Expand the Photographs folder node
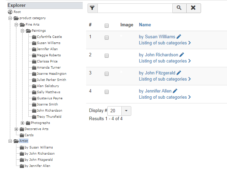This screenshot has height=184, width=227. click(x=23, y=123)
